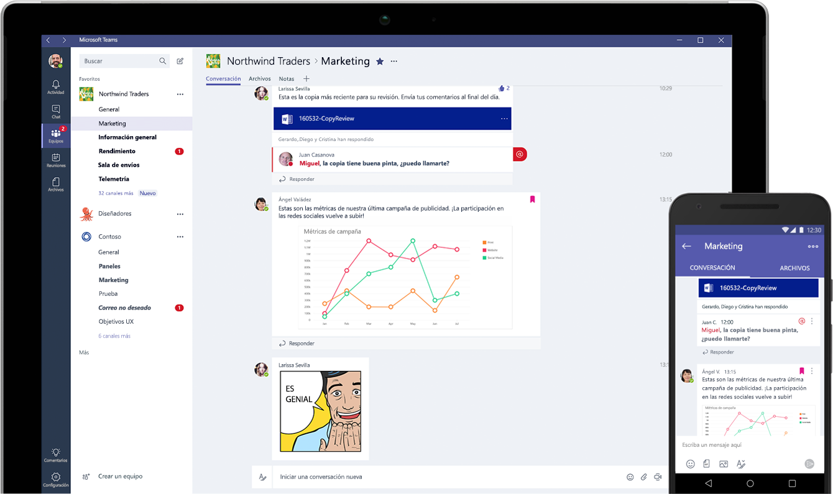Toggle rich text formatting in compose box
833x494 pixels.
263,477
